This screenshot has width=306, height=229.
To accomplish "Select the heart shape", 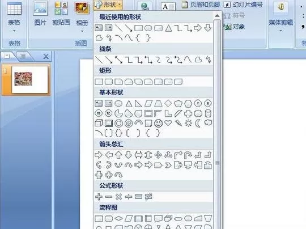I will coord(168,123).
